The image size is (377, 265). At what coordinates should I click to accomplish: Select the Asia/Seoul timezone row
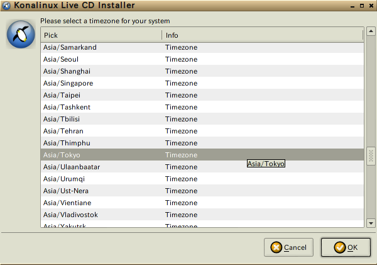[x=202, y=59]
